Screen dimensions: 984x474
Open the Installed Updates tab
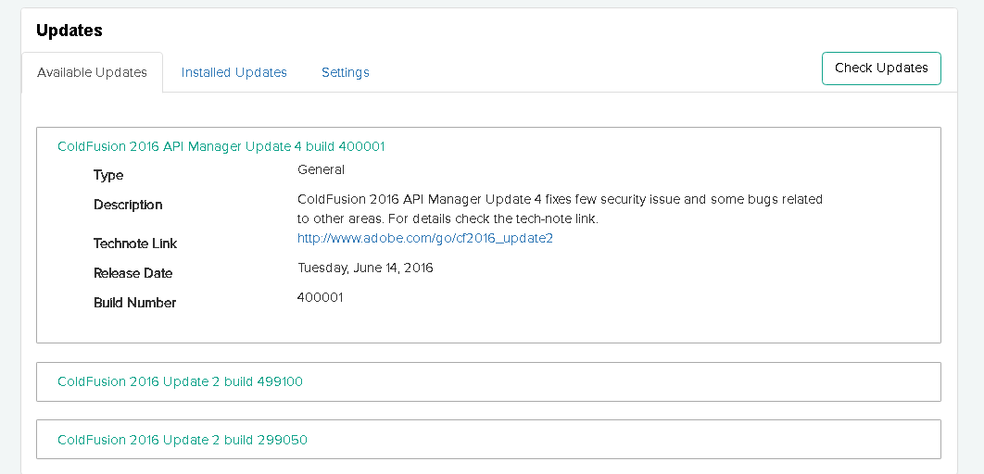233,72
